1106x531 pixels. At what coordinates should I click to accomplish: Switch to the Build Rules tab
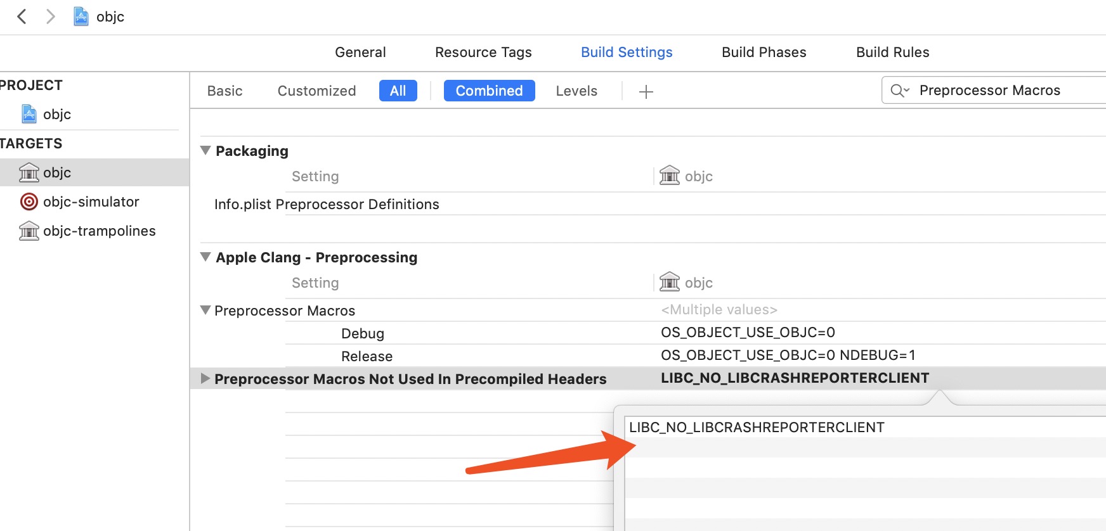pyautogui.click(x=892, y=53)
